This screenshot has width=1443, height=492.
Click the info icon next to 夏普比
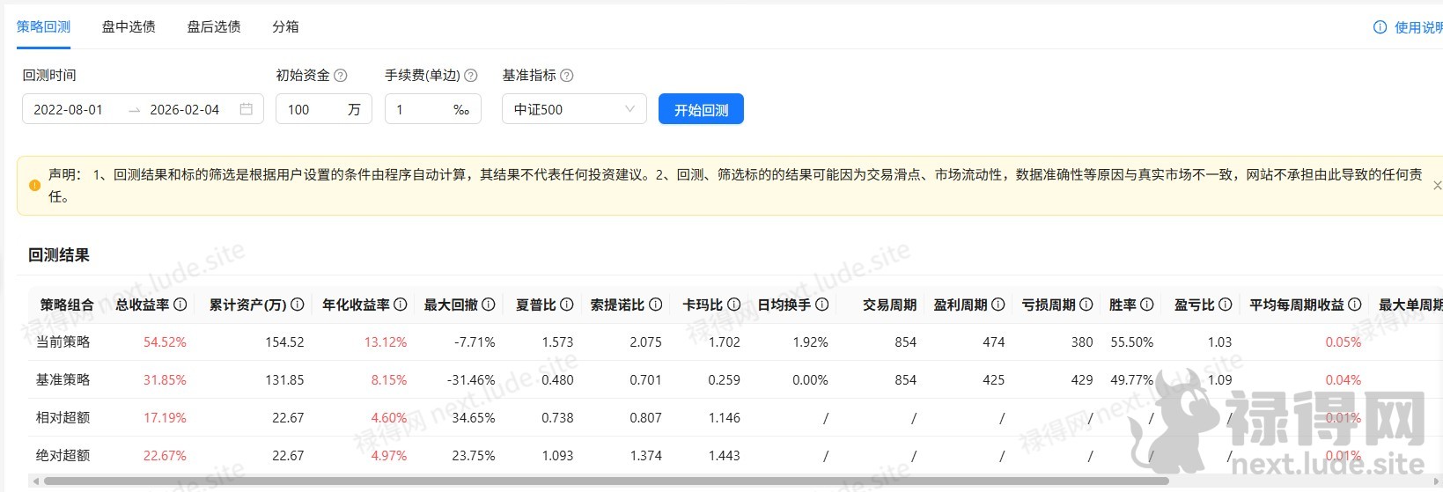coord(567,305)
